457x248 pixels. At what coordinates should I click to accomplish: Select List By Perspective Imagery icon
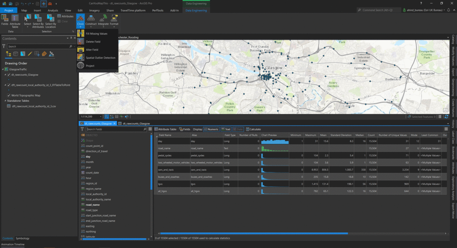[x=51, y=54]
